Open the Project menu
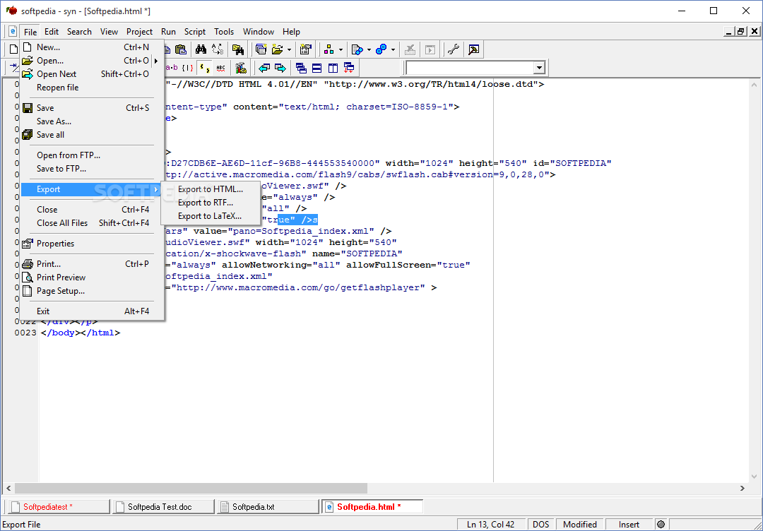Viewport: 763px width, 531px height. pyautogui.click(x=139, y=32)
